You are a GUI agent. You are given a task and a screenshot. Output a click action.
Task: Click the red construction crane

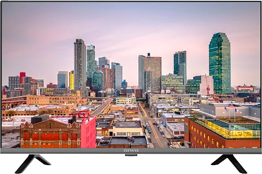tap(208, 85)
